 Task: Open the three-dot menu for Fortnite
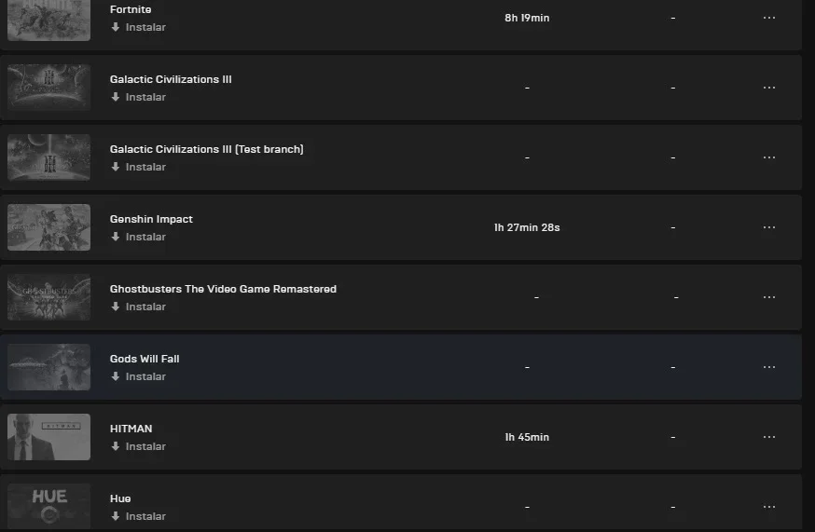769,18
